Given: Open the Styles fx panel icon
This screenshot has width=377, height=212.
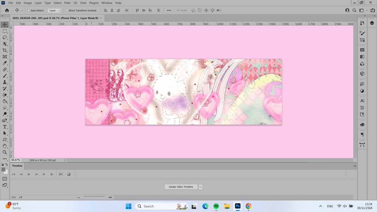Looking at the screenshot, I should coord(362,84).
